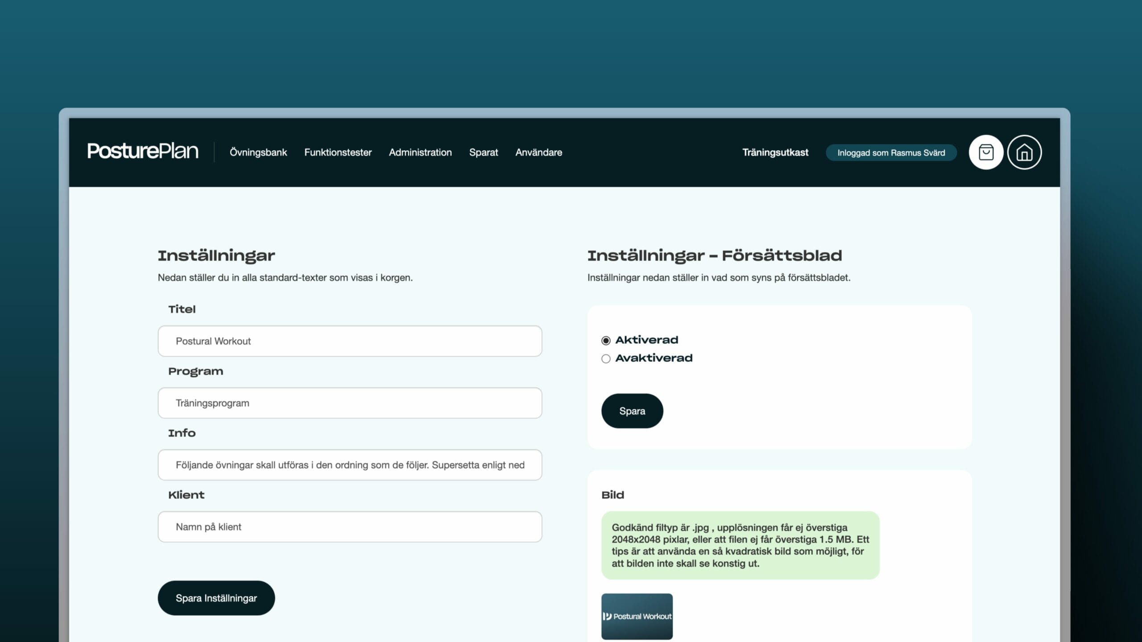Navigate to Sparat page
The width and height of the screenshot is (1142, 642).
click(x=484, y=152)
